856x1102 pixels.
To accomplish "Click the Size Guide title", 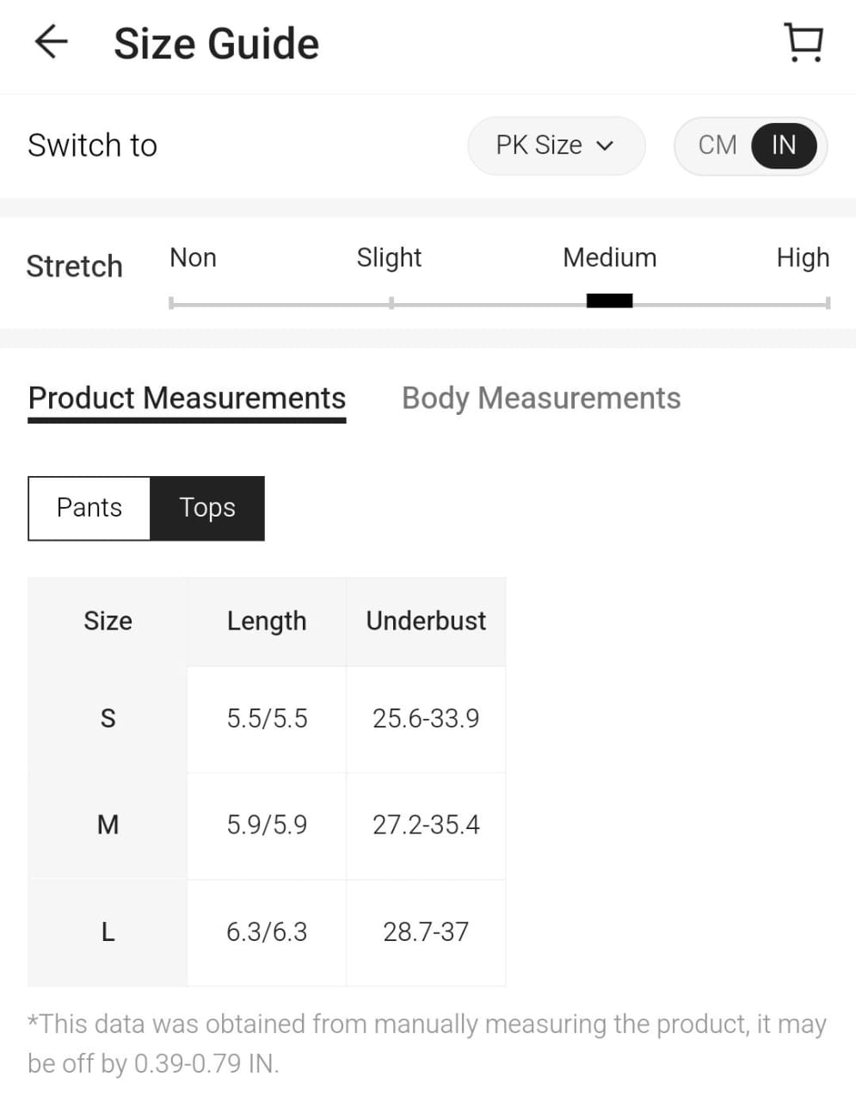I will (216, 43).
